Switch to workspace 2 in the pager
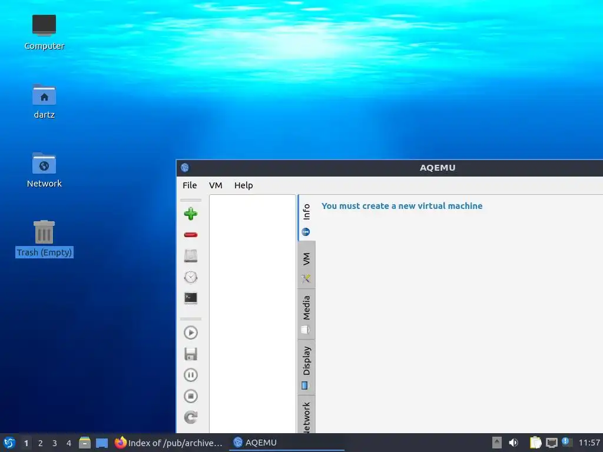Screen dimensions: 603x452 [41, 443]
